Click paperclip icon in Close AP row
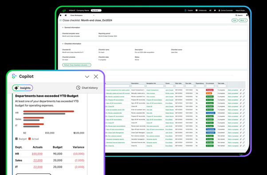Viewport: 267px width, 175px height. (x=240, y=123)
